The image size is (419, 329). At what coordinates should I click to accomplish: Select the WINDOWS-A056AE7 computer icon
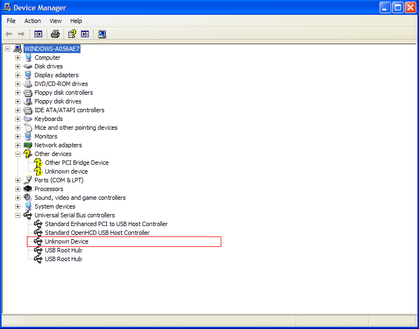(x=18, y=49)
